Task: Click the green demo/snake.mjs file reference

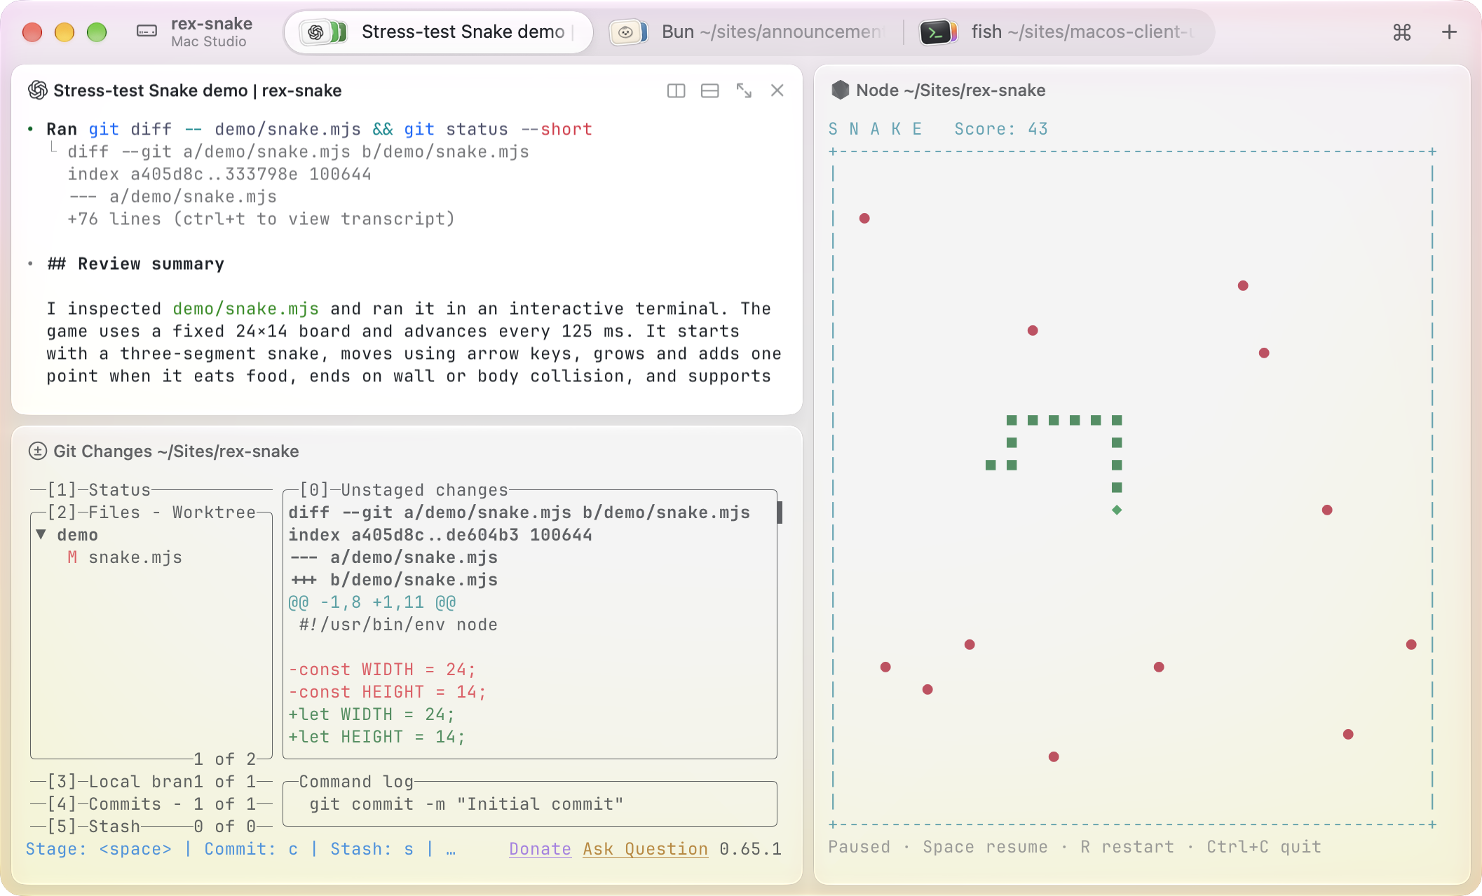Action: pos(245,308)
